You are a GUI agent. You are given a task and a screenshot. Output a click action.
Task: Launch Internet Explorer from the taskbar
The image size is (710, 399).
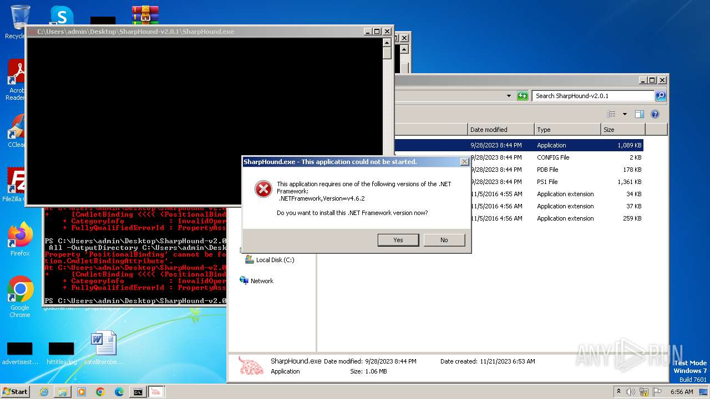44,392
